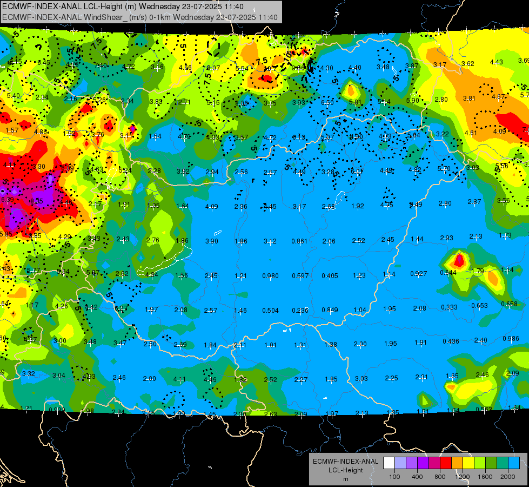Click the wind shear value 5.64
The image size is (529, 487).
[x=63, y=272]
